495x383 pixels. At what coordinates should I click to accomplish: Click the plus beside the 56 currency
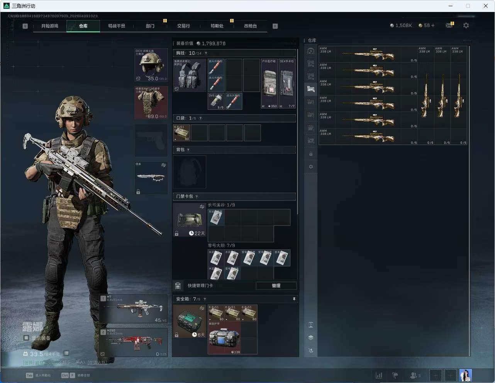point(432,25)
